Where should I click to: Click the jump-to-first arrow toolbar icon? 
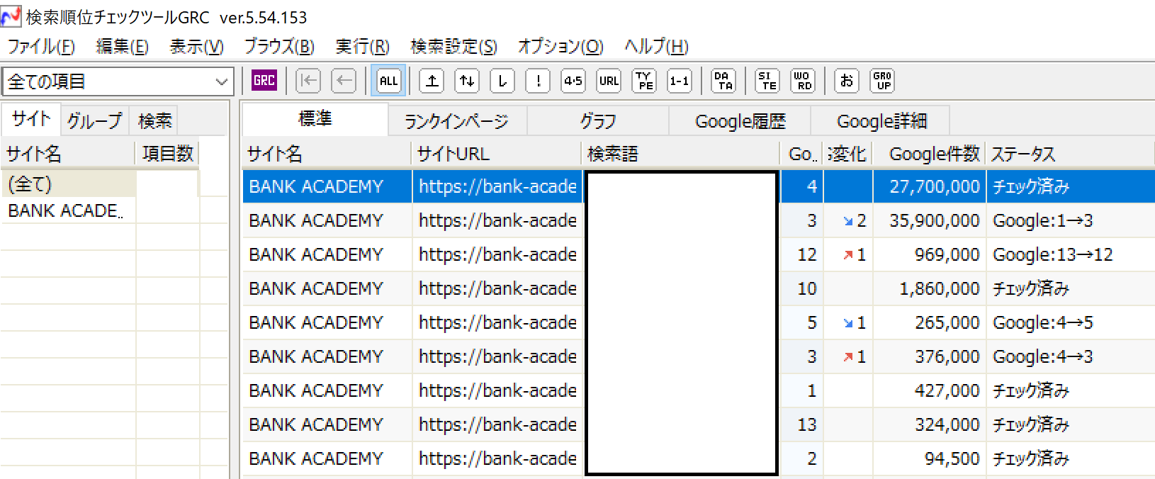point(308,81)
